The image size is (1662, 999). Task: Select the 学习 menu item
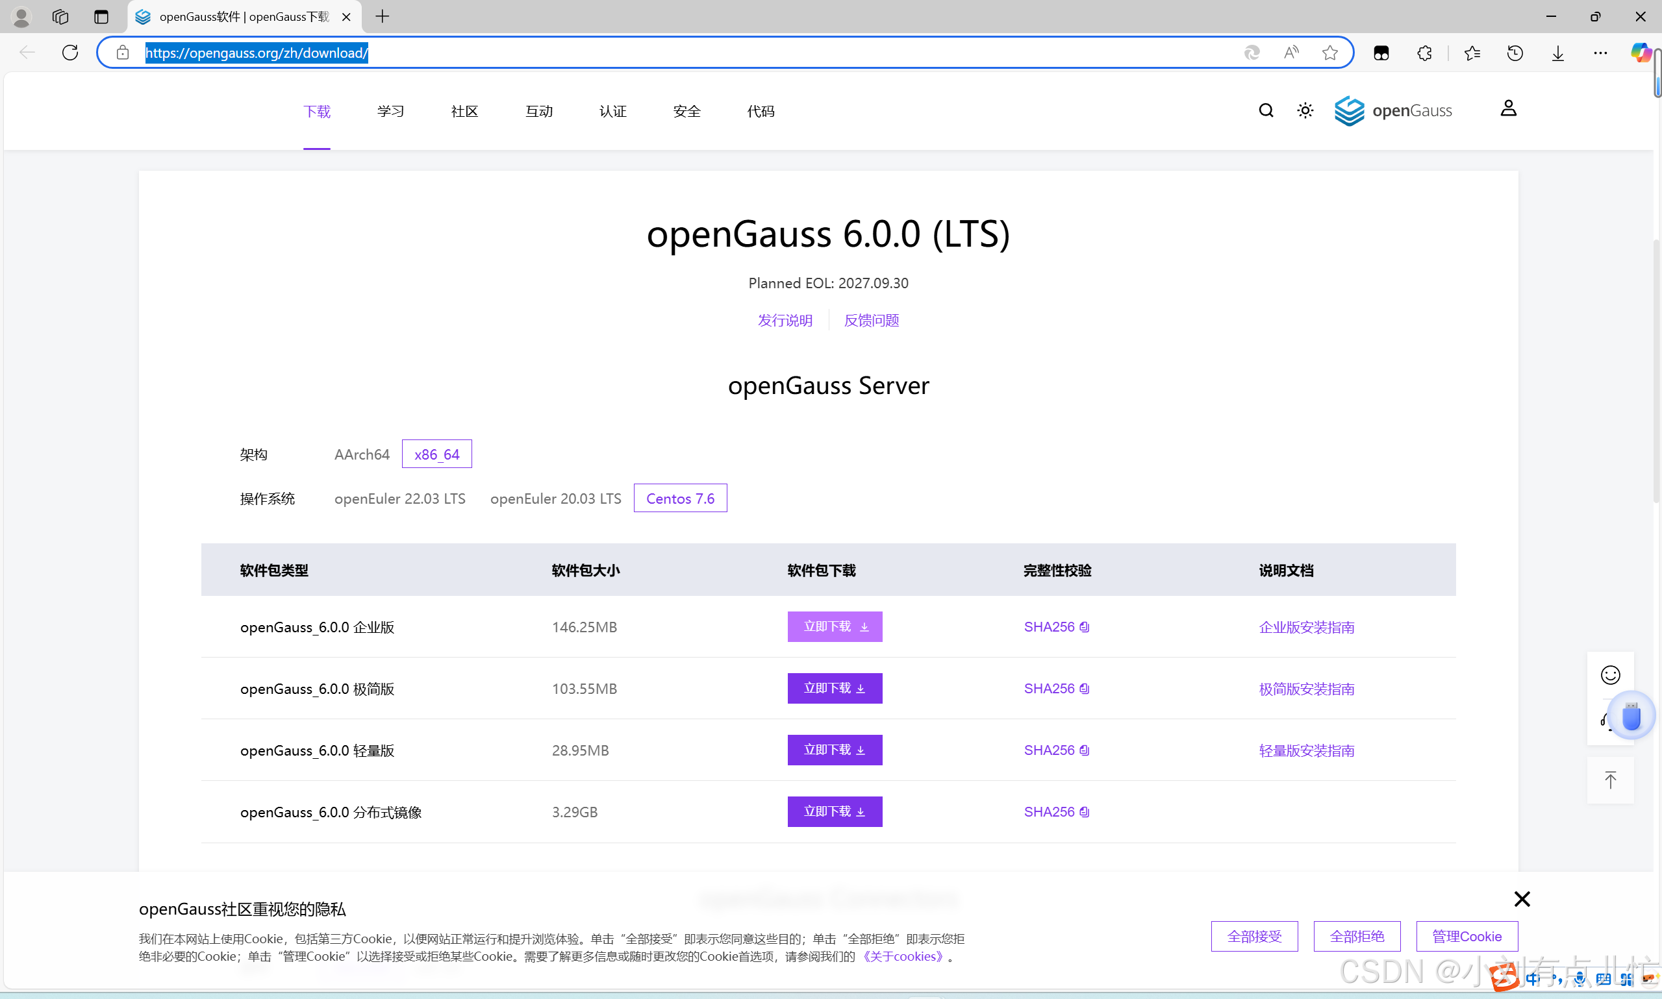[x=390, y=110]
